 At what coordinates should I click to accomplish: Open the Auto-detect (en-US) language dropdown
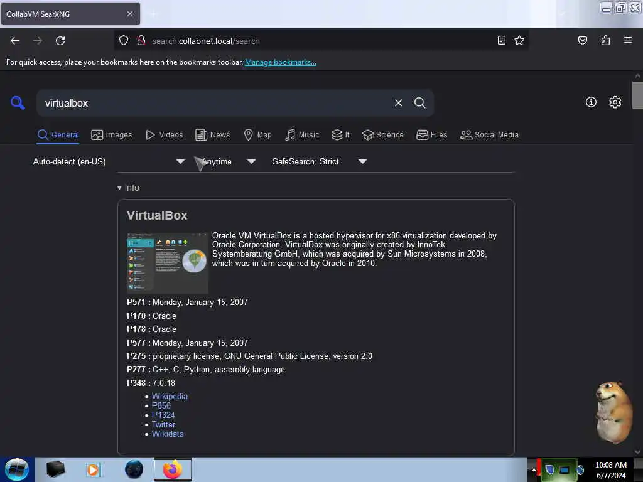click(109, 161)
